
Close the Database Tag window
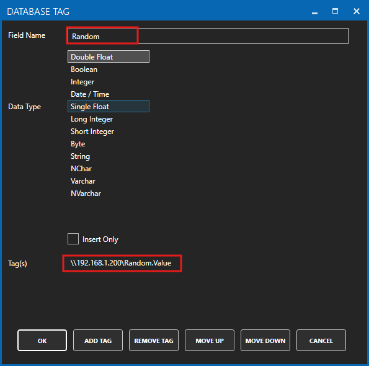pos(357,11)
